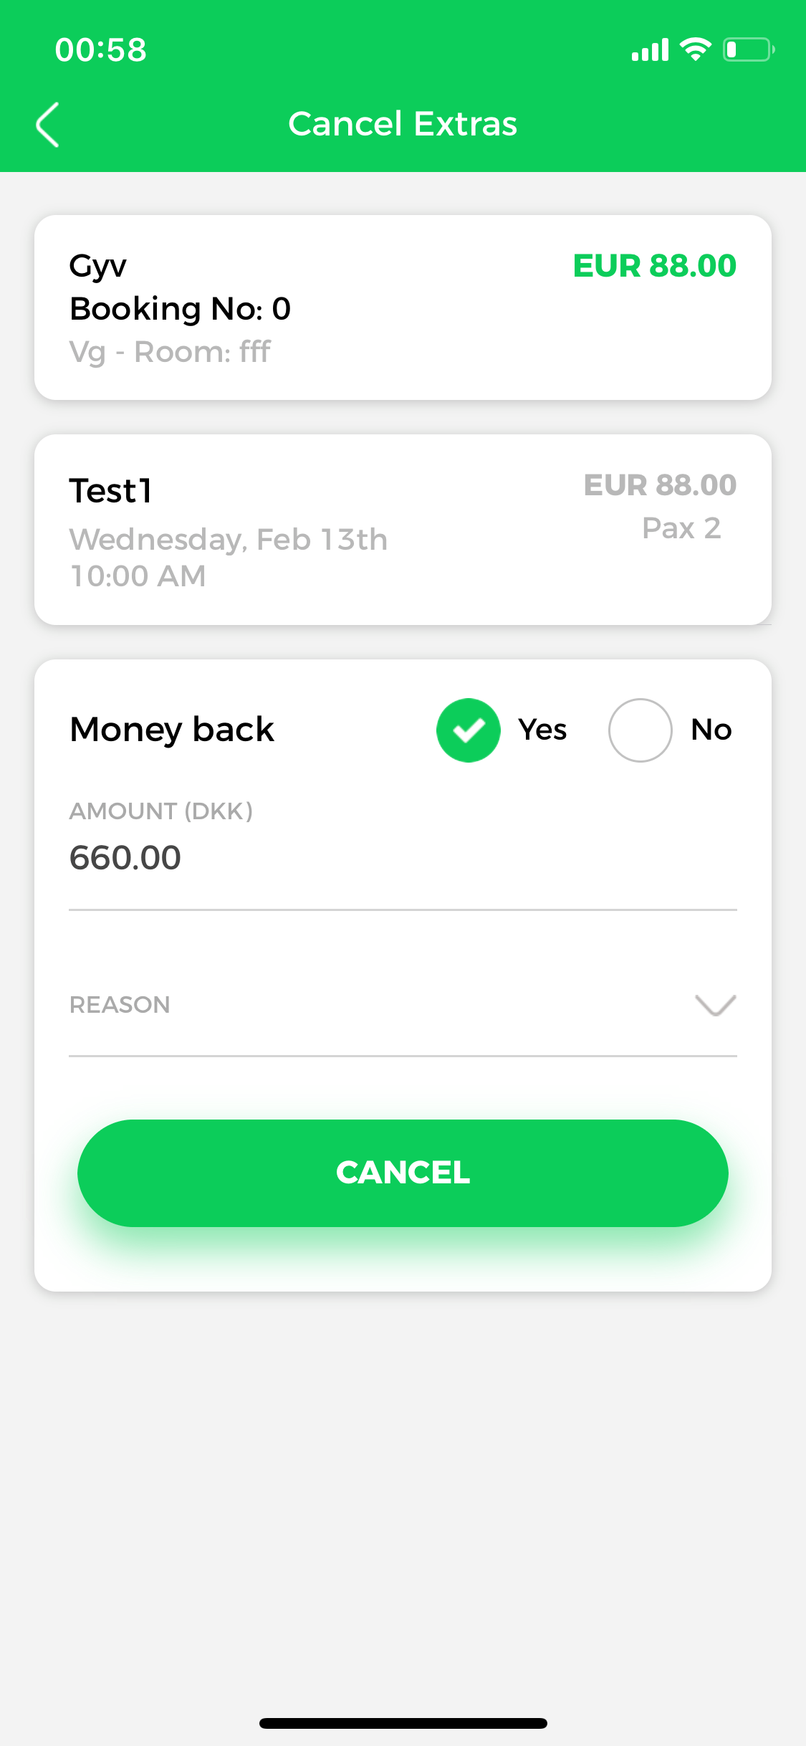The height and width of the screenshot is (1746, 806).
Task: Tap the Cancel Extras page title
Action: tap(403, 124)
